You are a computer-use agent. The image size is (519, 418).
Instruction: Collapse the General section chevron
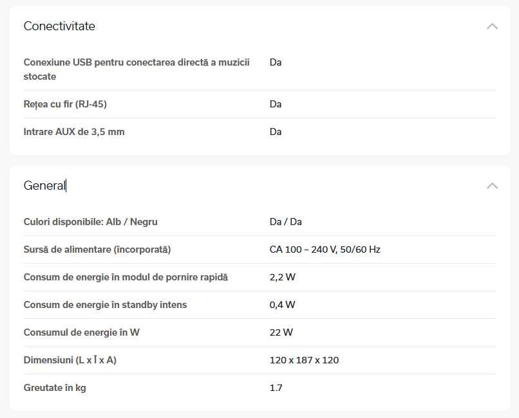tap(492, 186)
